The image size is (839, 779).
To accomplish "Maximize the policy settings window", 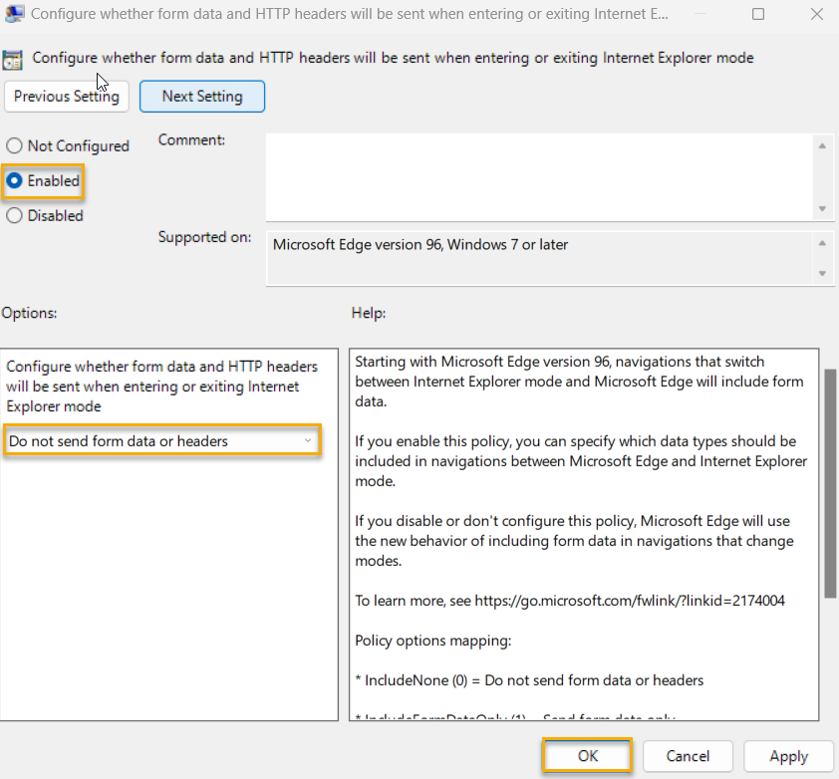I will point(758,15).
